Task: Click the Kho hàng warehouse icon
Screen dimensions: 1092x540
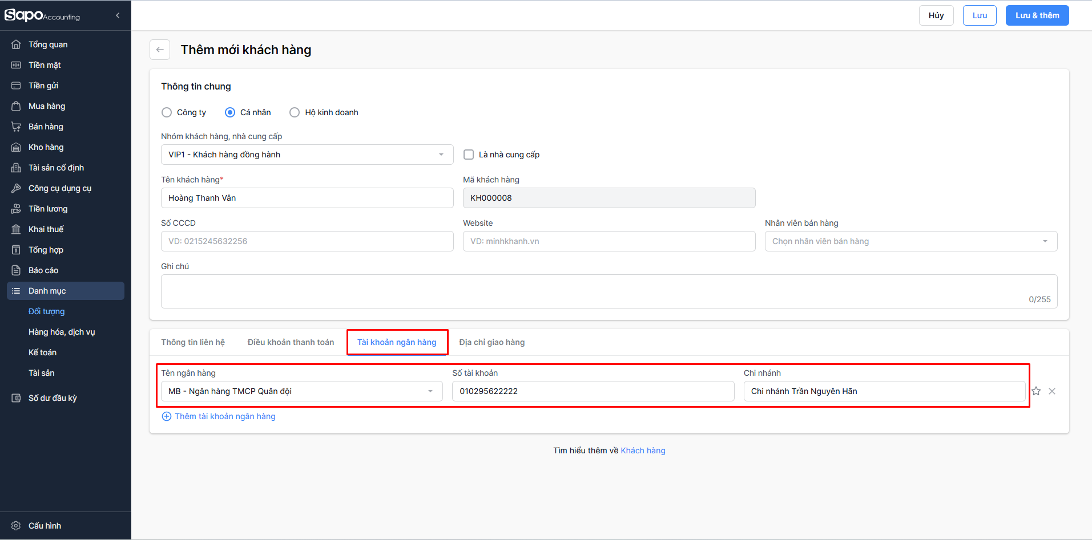Action: (x=16, y=147)
